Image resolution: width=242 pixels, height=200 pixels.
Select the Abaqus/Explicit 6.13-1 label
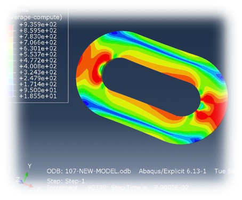point(173,171)
